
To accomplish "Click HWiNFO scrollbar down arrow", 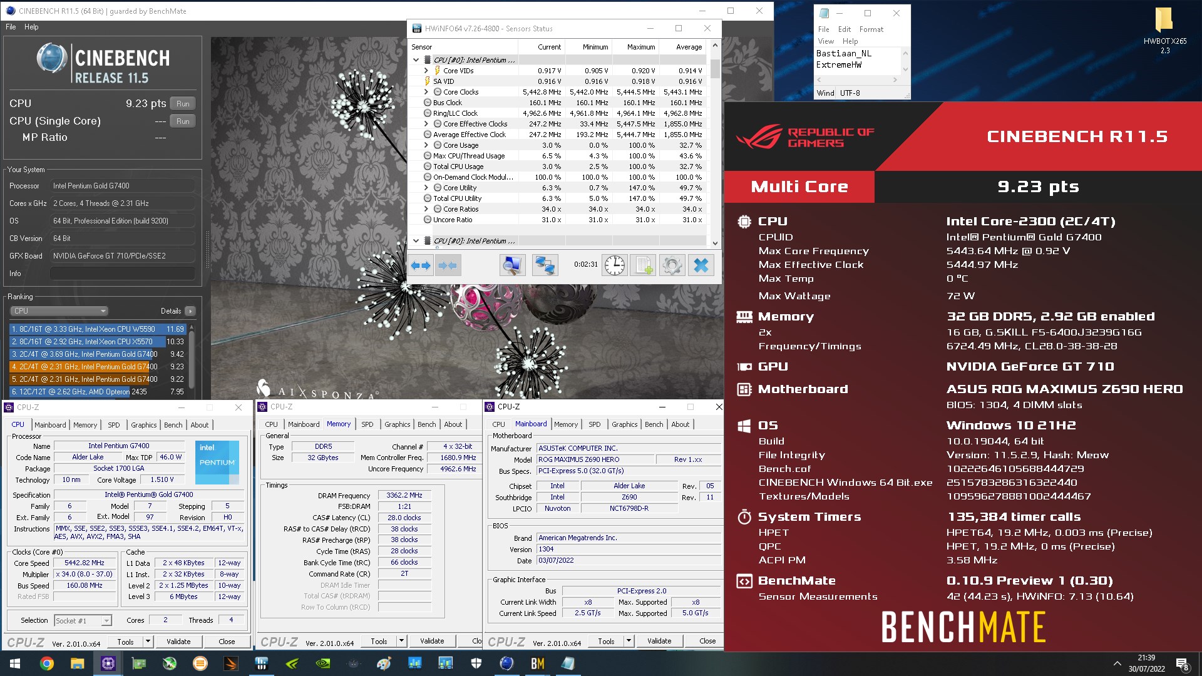I will point(715,243).
